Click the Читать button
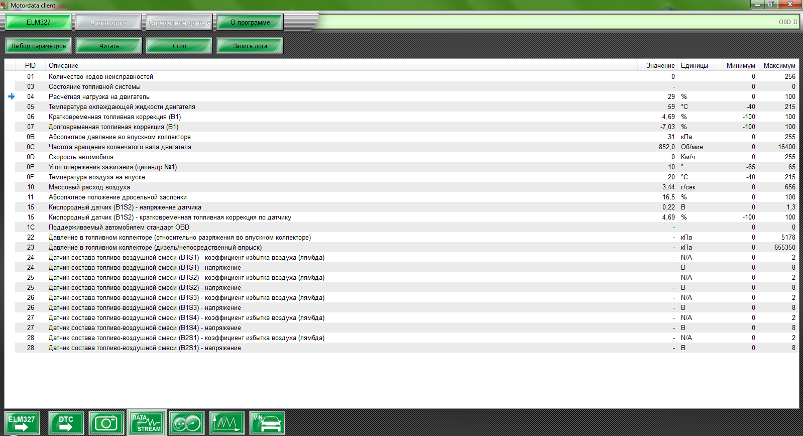 coord(109,46)
